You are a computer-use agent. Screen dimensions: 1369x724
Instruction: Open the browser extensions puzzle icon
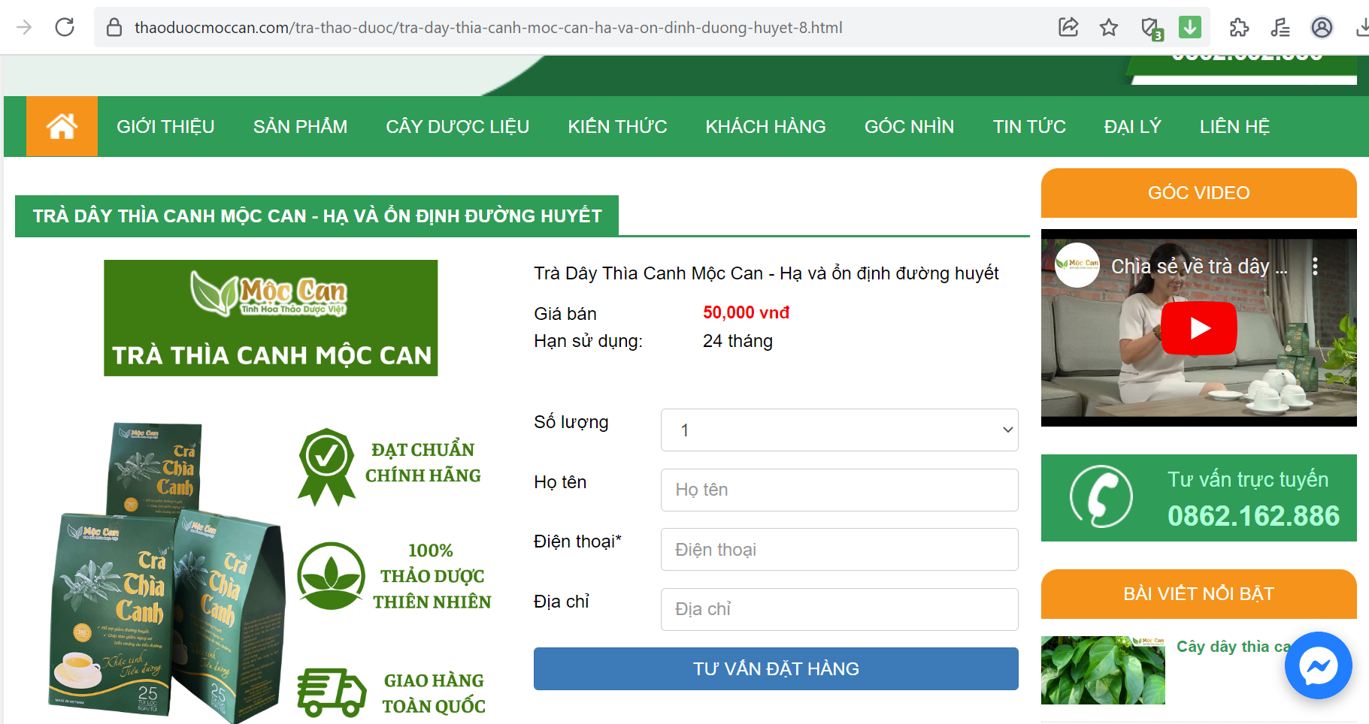click(1238, 28)
